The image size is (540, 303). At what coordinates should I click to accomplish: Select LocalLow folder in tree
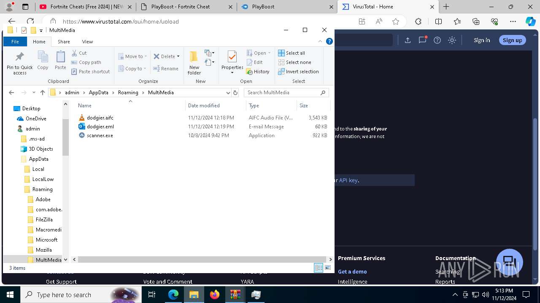tap(43, 179)
